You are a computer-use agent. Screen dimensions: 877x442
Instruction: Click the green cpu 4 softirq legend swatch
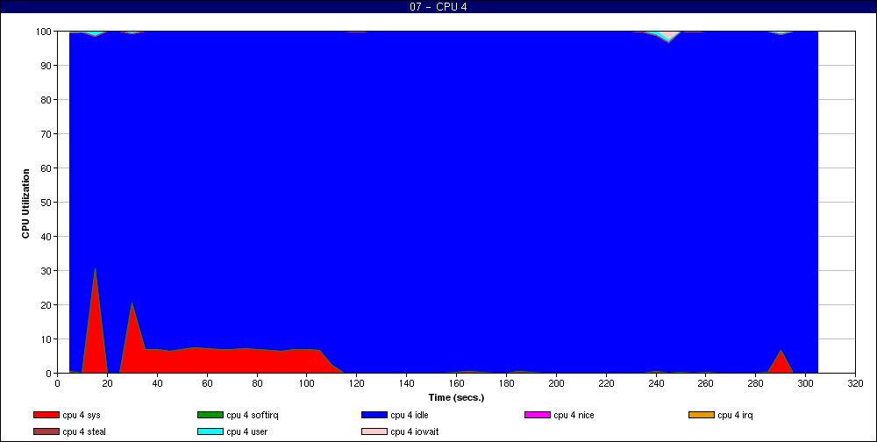[210, 415]
